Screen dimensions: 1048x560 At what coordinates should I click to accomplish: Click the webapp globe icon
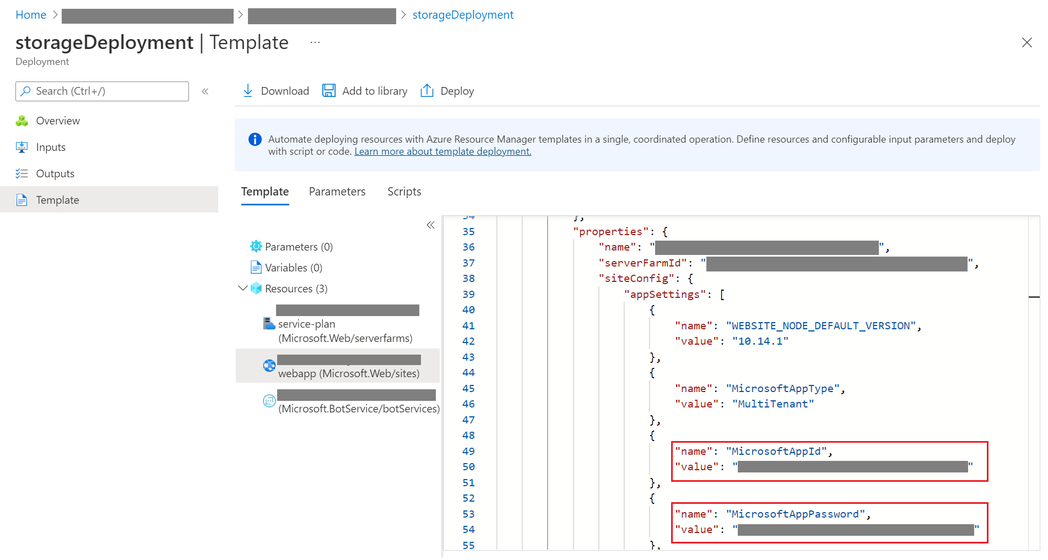click(269, 366)
